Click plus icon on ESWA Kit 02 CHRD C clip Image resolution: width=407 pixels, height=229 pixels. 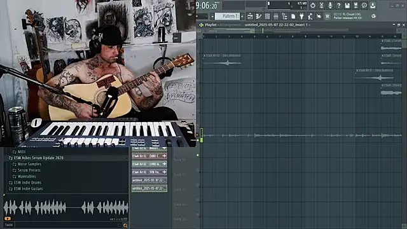pos(164,156)
